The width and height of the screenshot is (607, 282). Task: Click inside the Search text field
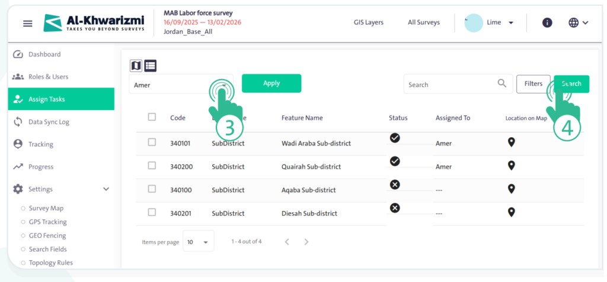coord(449,85)
